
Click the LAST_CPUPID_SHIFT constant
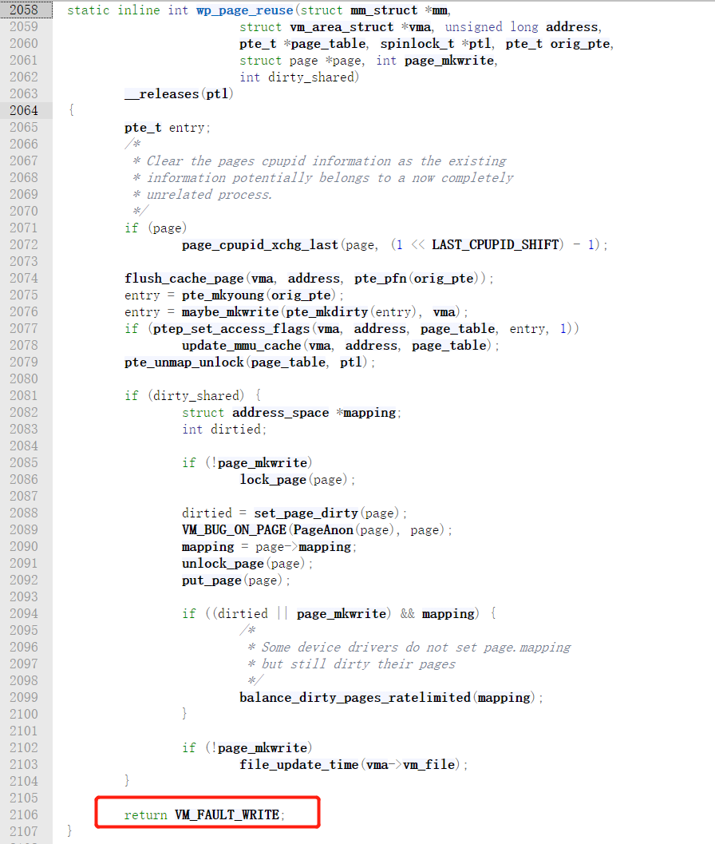pyautogui.click(x=495, y=244)
